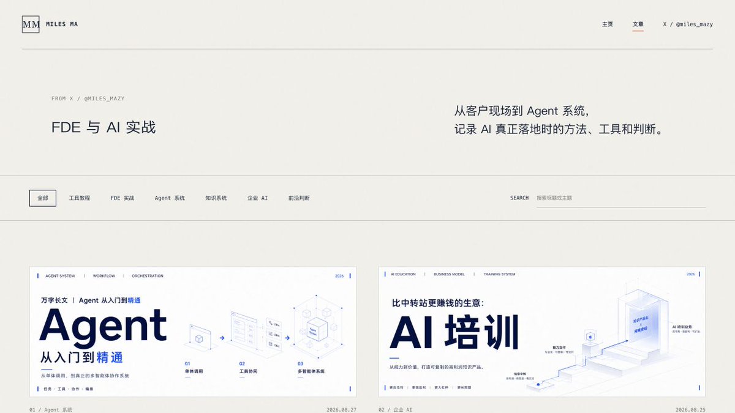Filter by FDE 实战 category
735x413 pixels.
pos(123,198)
